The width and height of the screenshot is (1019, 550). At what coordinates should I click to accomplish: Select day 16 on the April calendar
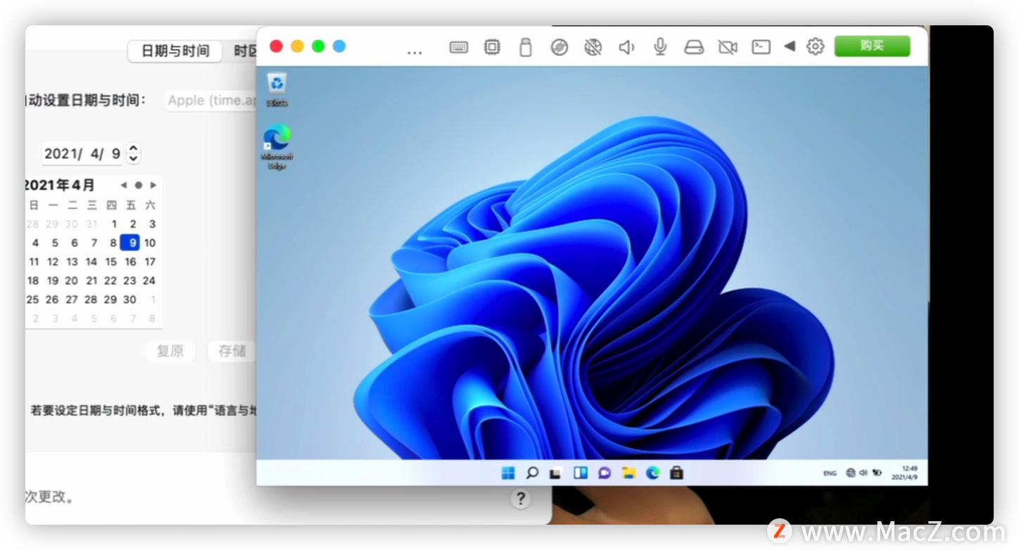click(x=129, y=261)
